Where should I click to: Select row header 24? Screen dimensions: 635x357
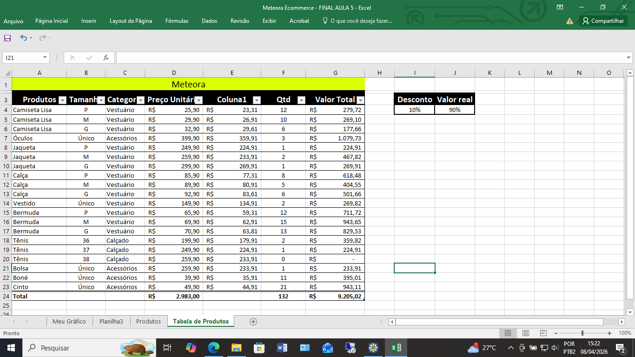(x=6, y=296)
